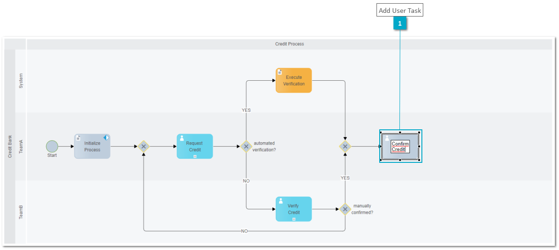Image resolution: width=559 pixels, height=250 pixels.
Task: Select the Verify Credit user task
Action: pyautogui.click(x=293, y=209)
